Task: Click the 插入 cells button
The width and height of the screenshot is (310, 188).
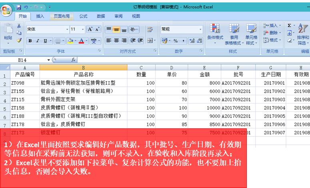Action: click(x=272, y=26)
